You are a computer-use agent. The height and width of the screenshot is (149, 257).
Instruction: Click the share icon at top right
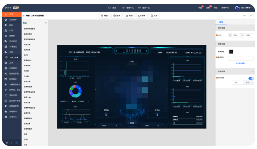point(251,16)
